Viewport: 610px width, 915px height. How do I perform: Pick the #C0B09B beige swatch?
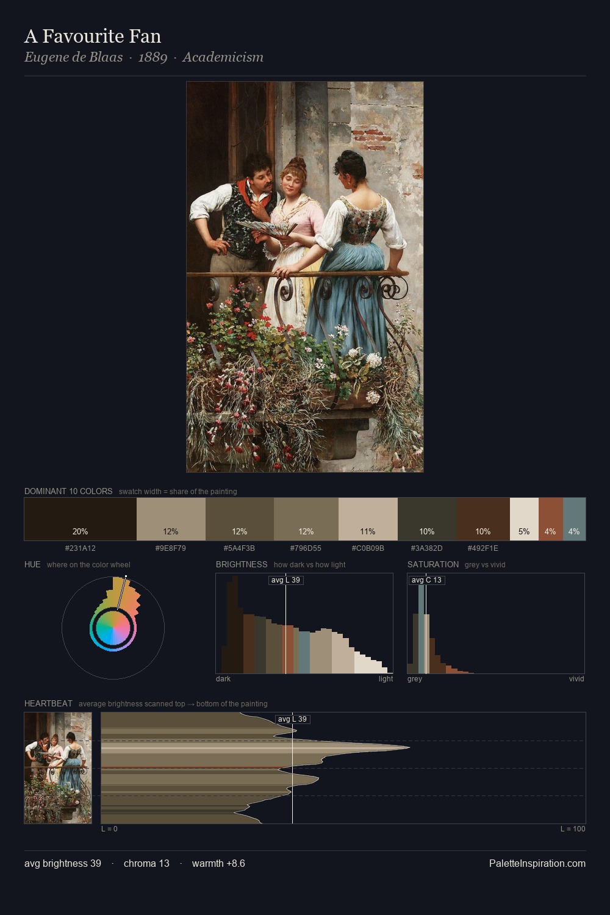(x=368, y=519)
